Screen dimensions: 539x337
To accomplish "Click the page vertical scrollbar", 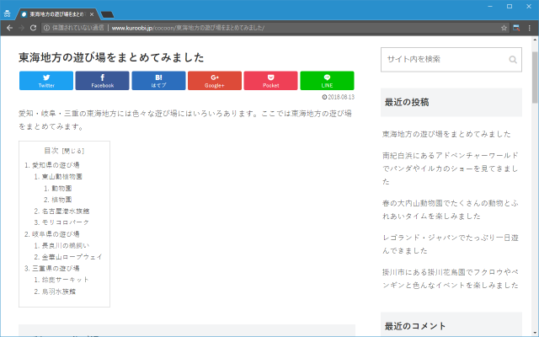I will pyautogui.click(x=534, y=76).
